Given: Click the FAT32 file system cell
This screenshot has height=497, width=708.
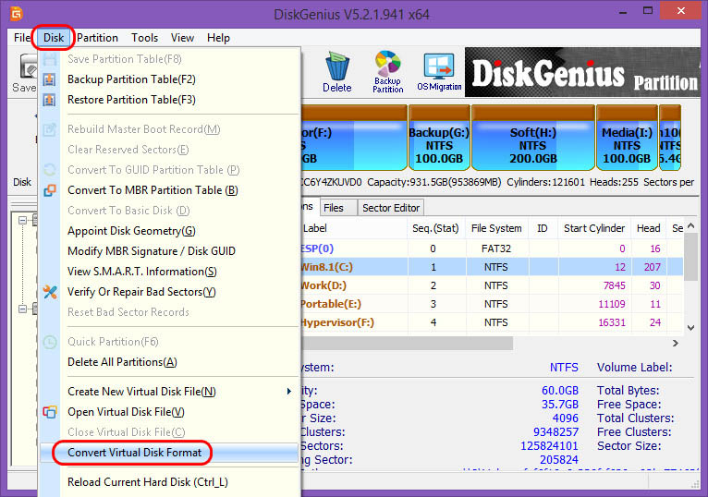Looking at the screenshot, I should (x=496, y=248).
